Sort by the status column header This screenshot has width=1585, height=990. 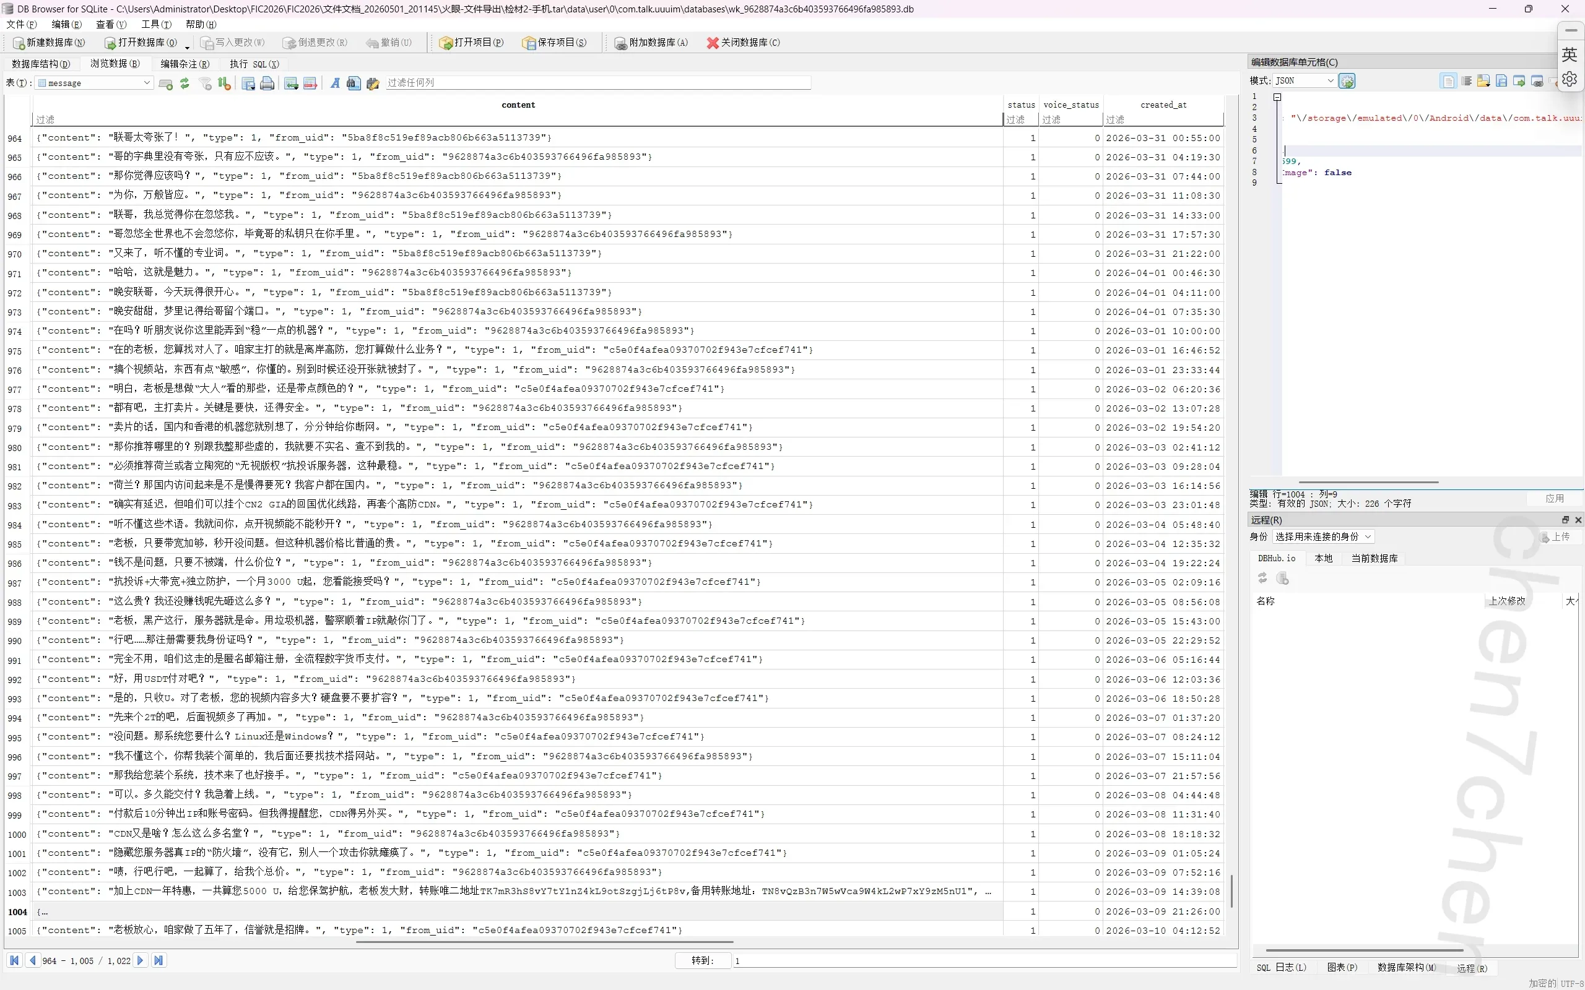[x=1021, y=105]
